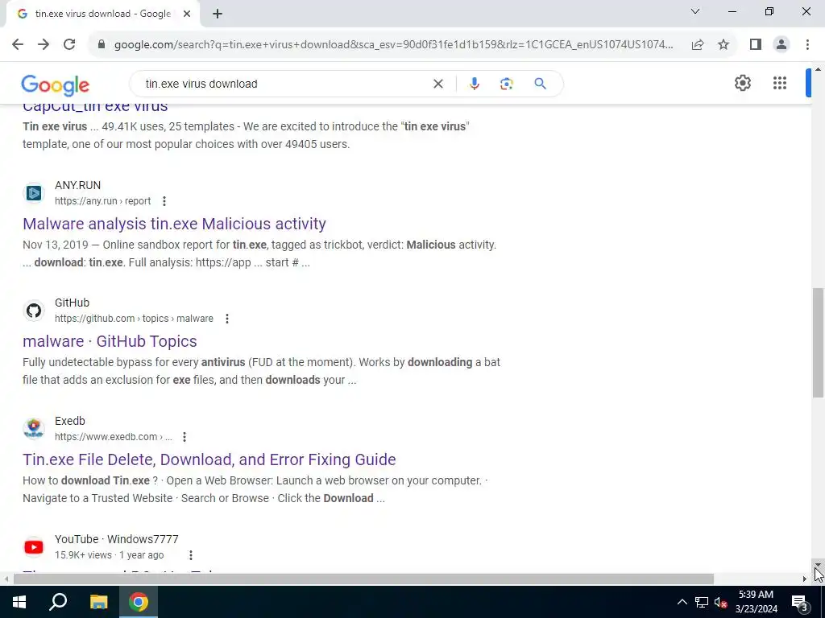
Task: Click the scrollbar up arrow
Action: click(818, 69)
